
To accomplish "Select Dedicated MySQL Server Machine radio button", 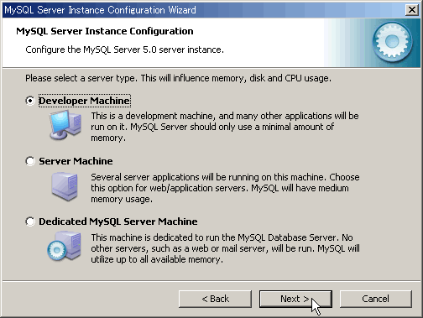I will click(30, 222).
